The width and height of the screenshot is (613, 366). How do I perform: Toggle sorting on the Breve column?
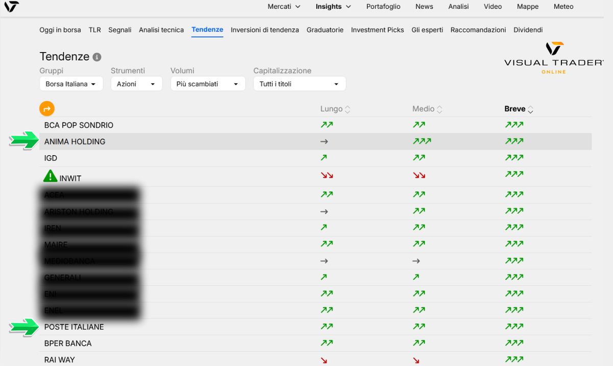[531, 109]
